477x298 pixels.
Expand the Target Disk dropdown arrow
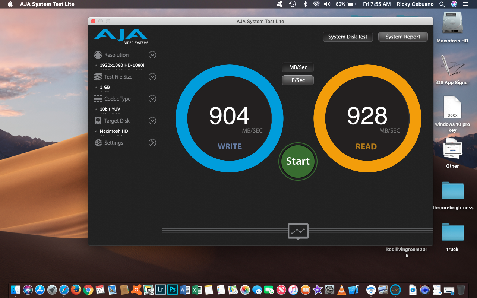click(152, 121)
